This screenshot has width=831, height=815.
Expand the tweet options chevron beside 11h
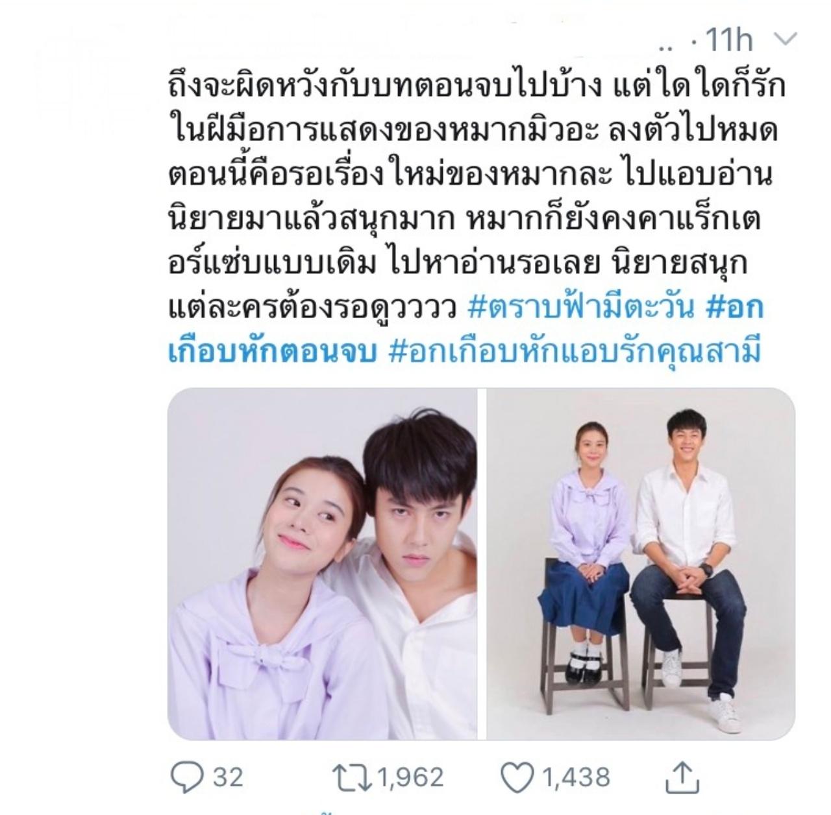coord(786,41)
